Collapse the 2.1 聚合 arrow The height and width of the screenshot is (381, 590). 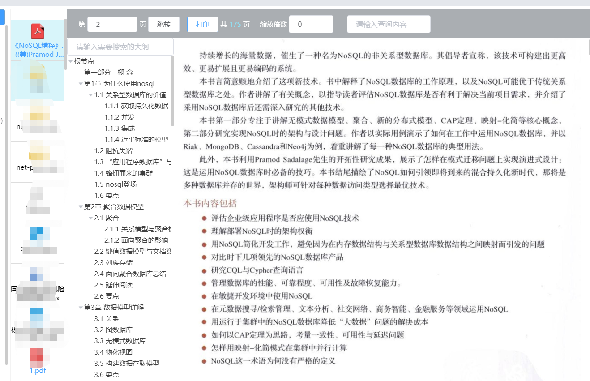tap(91, 218)
